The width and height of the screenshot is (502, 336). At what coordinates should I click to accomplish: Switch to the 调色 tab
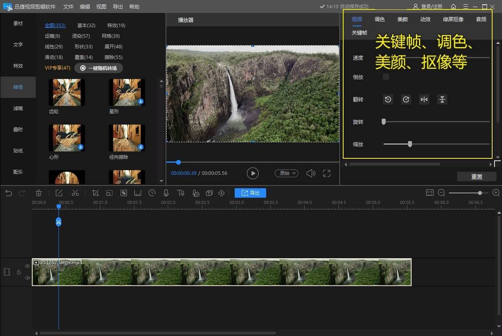coord(379,19)
